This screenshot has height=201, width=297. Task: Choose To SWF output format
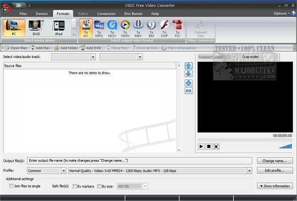click(164, 28)
